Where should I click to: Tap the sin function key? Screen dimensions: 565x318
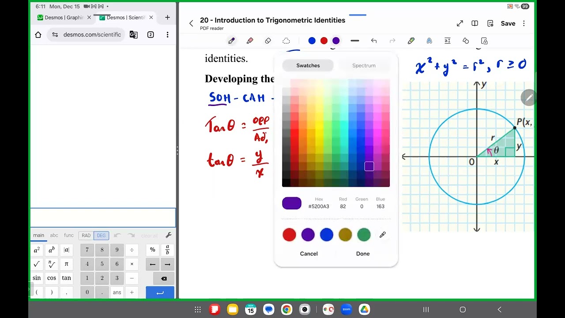tap(37, 278)
